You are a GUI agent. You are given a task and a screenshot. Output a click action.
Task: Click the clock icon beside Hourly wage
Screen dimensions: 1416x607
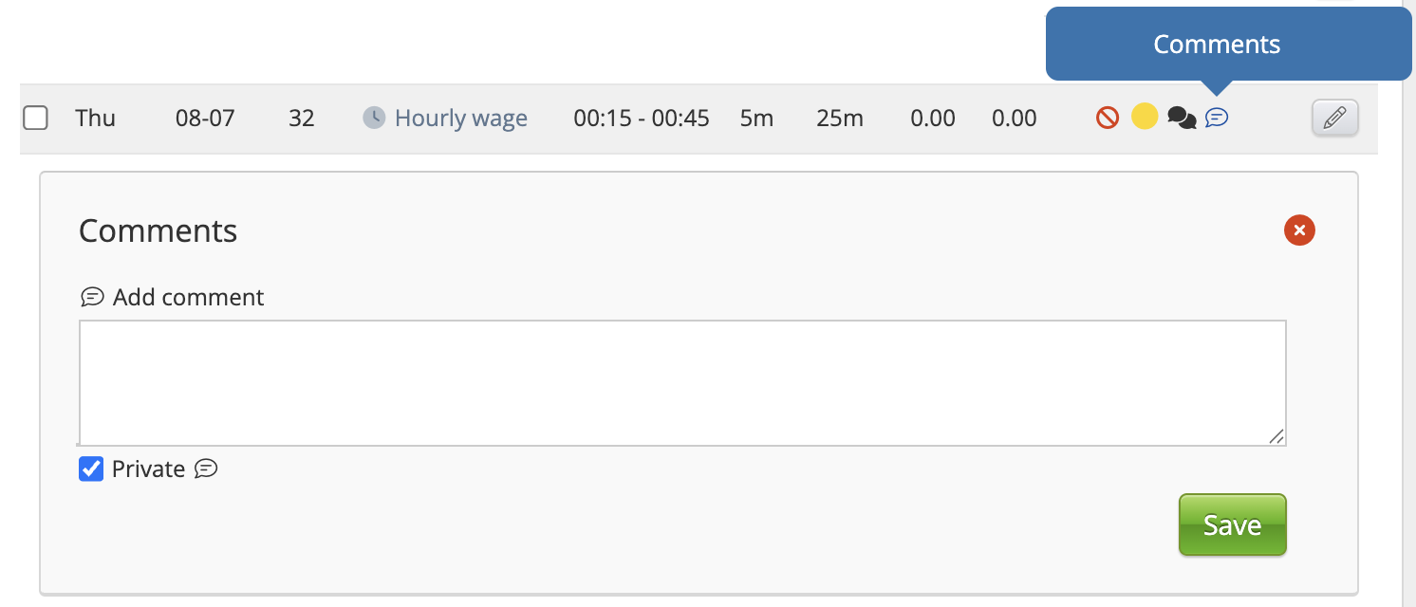[375, 118]
